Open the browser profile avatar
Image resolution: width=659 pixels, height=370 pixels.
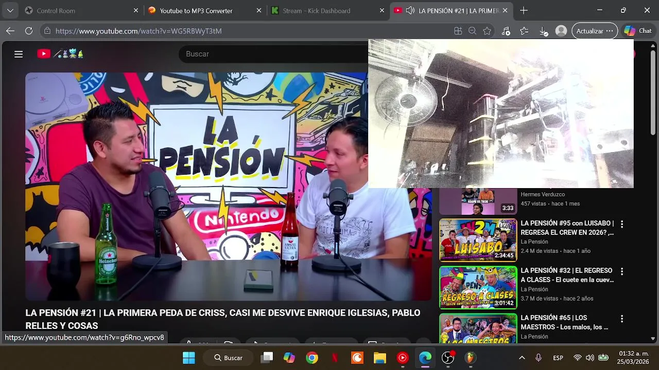(x=561, y=31)
